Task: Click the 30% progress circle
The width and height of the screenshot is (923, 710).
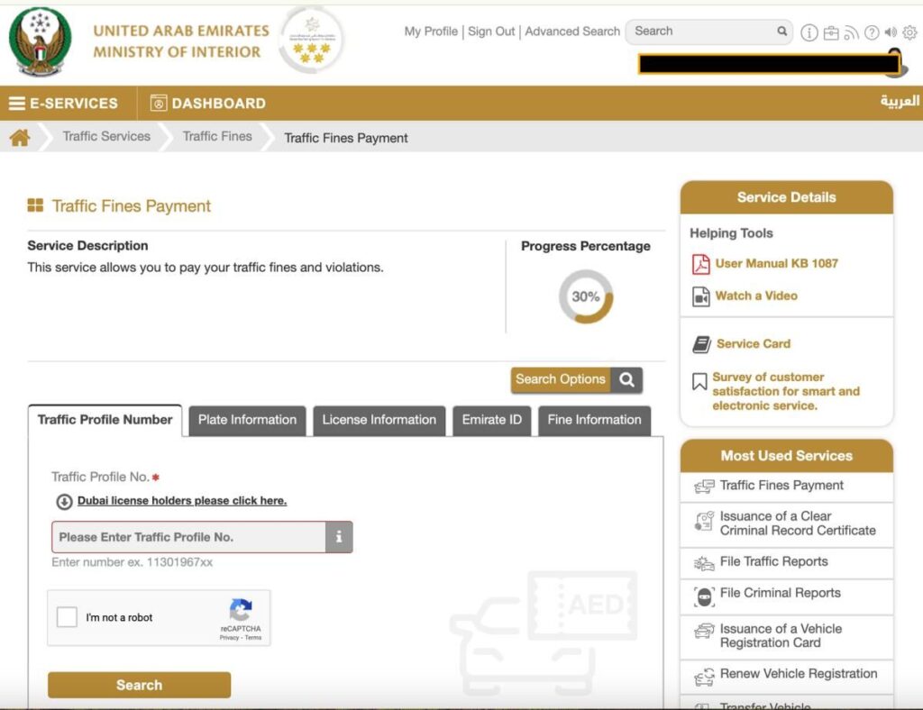Action: click(x=585, y=296)
